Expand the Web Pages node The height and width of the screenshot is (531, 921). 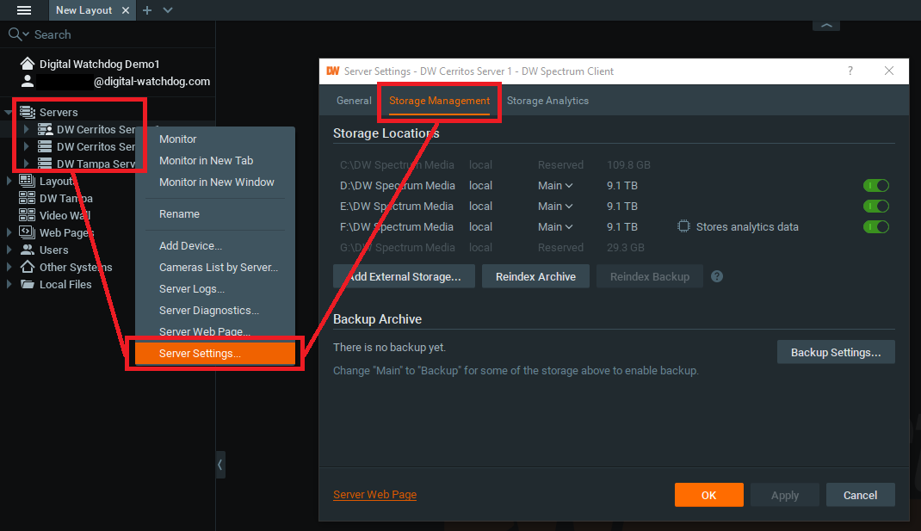(9, 232)
